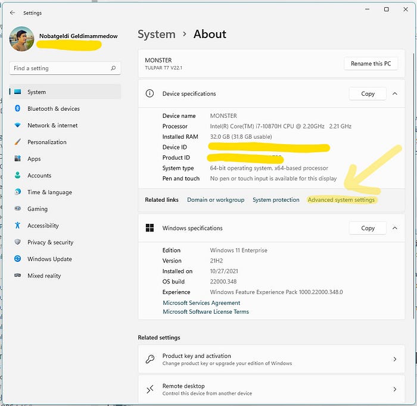Viewport: 417px width, 406px height.
Task: Open Domain or workgroup link
Action: [x=216, y=200]
